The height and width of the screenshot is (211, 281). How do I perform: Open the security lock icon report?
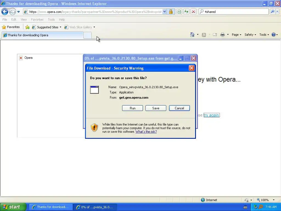(x=171, y=12)
